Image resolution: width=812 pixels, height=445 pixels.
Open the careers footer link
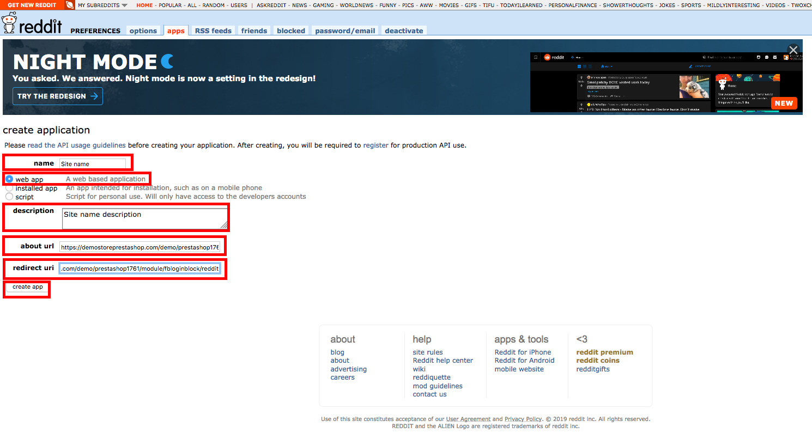click(342, 377)
